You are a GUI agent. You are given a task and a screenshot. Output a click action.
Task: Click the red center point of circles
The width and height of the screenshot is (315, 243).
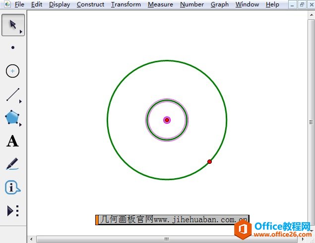[x=167, y=120]
